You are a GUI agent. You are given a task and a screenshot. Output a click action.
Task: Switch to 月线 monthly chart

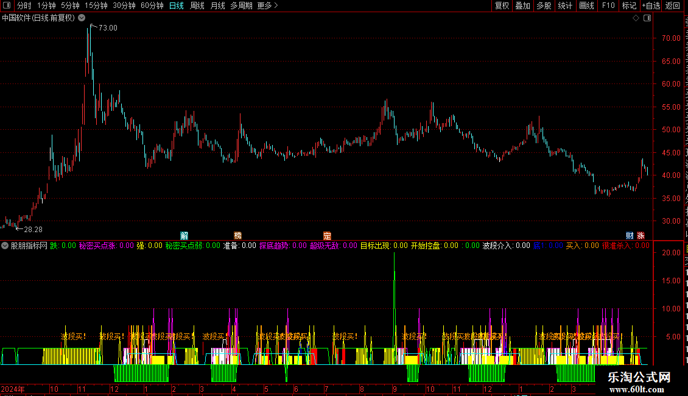[217, 5]
